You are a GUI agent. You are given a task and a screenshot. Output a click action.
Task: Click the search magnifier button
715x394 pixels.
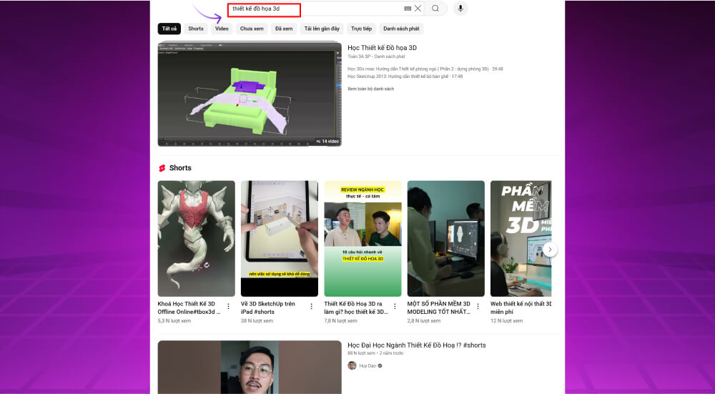click(x=435, y=8)
